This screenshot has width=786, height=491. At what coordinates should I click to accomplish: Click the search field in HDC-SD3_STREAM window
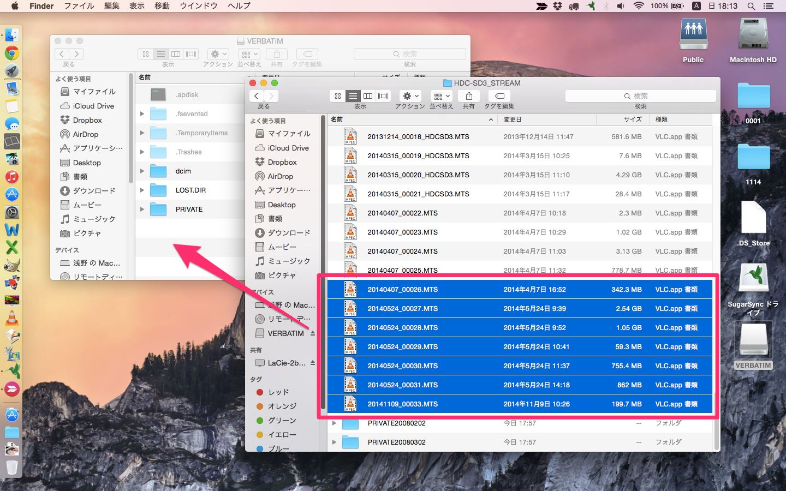(640, 96)
